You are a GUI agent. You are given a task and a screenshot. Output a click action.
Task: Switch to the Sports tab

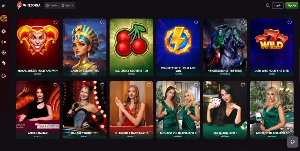point(67,6)
